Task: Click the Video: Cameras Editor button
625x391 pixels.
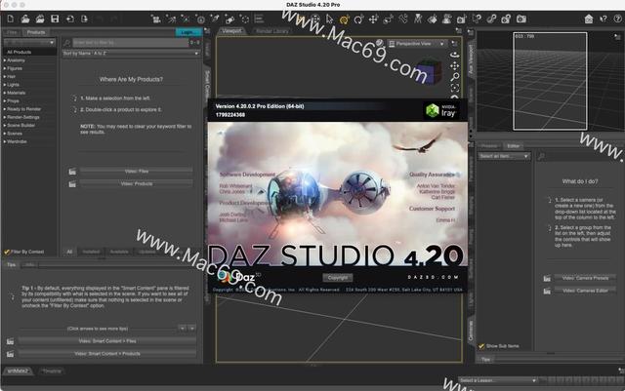Action: [x=585, y=291]
